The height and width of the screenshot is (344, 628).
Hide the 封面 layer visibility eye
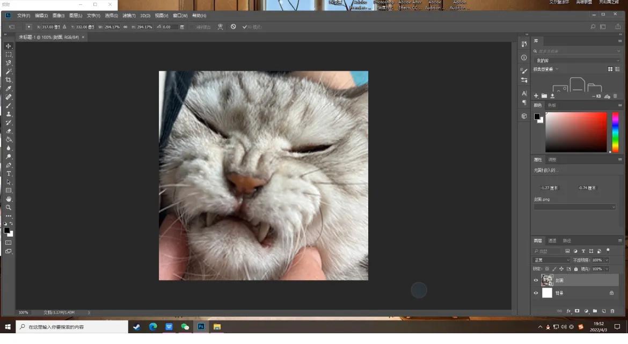point(536,280)
